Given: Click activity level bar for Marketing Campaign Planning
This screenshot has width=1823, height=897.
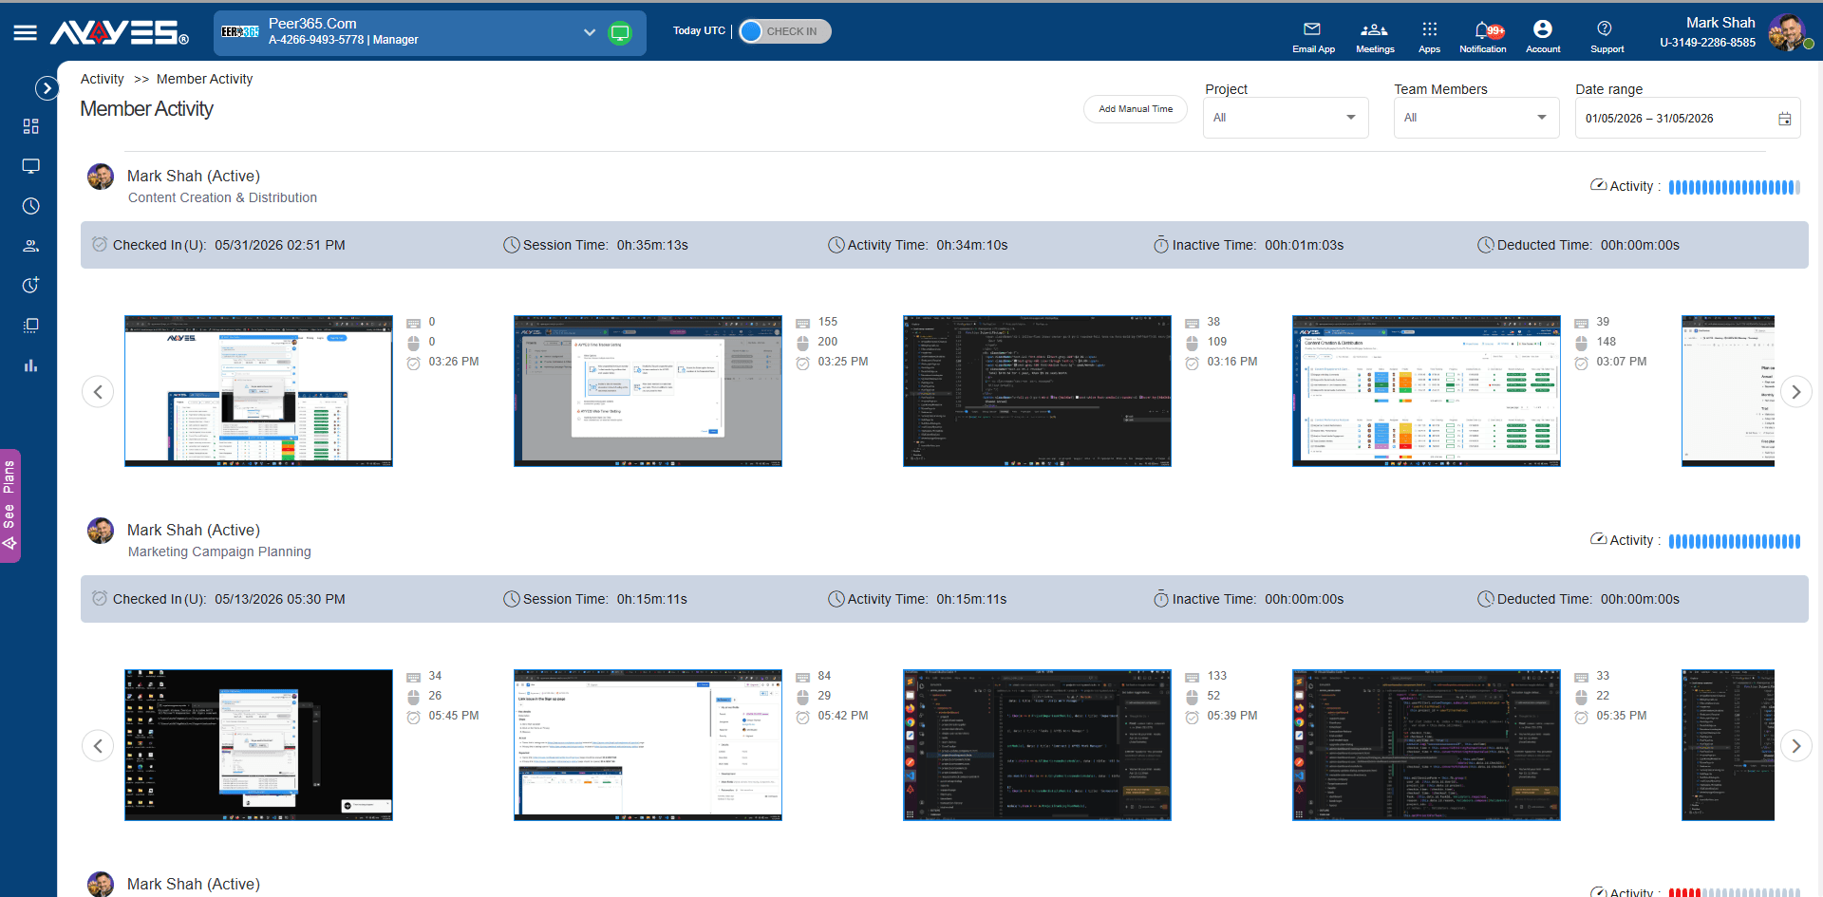Looking at the screenshot, I should pyautogui.click(x=1734, y=541).
